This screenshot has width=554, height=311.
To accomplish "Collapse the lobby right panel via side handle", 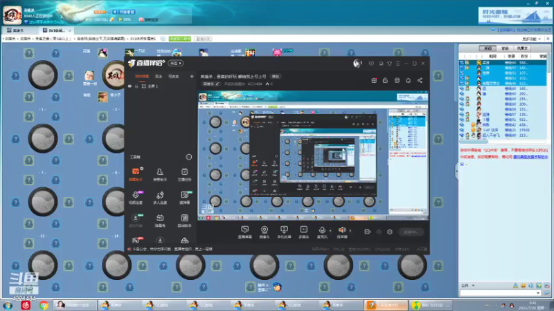I will (x=456, y=171).
